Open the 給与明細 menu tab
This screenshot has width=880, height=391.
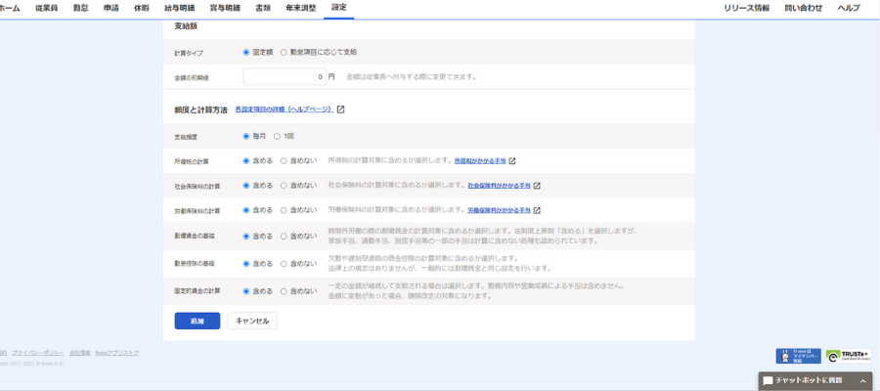click(185, 8)
